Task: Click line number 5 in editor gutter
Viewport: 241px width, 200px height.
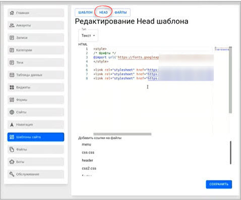Action: pos(87,65)
